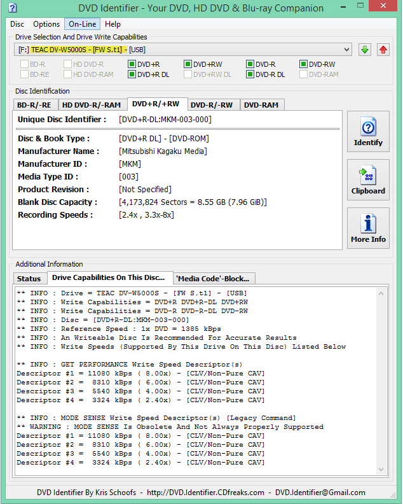Switch to the DVD-RAM identification tab
This screenshot has height=504, width=403.
pos(261,105)
